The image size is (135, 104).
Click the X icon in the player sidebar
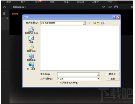pos(7,18)
